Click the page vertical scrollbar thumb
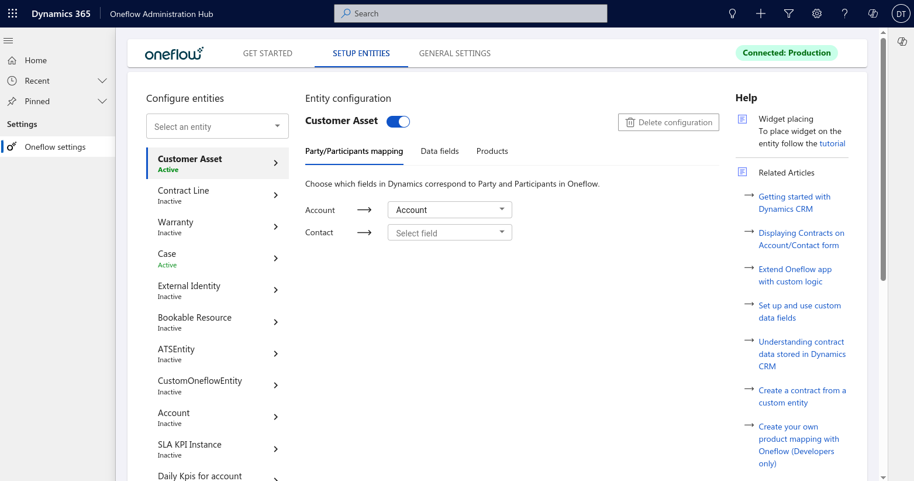914x481 pixels. [x=883, y=158]
